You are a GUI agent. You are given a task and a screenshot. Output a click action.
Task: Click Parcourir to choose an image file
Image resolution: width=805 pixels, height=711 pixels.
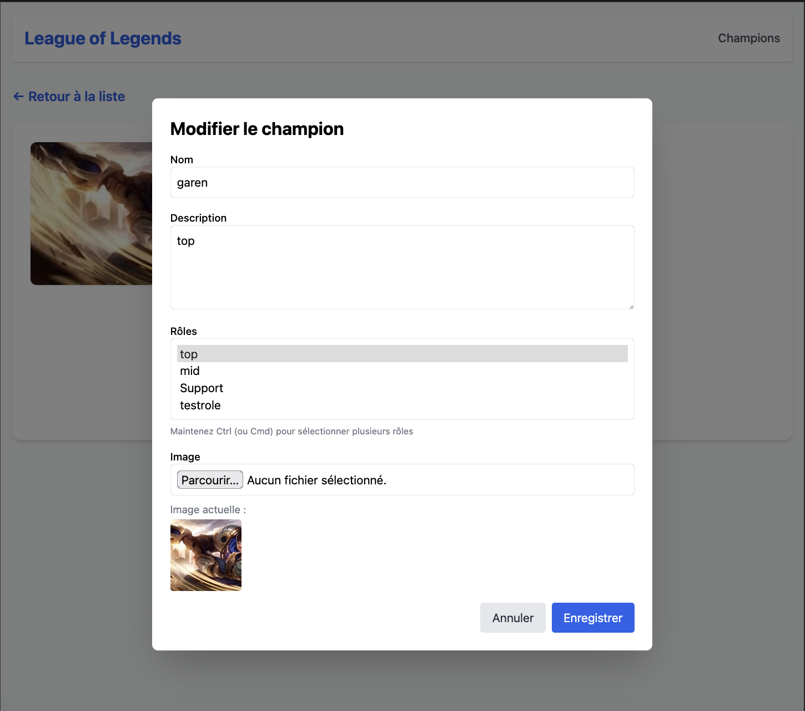click(x=210, y=480)
